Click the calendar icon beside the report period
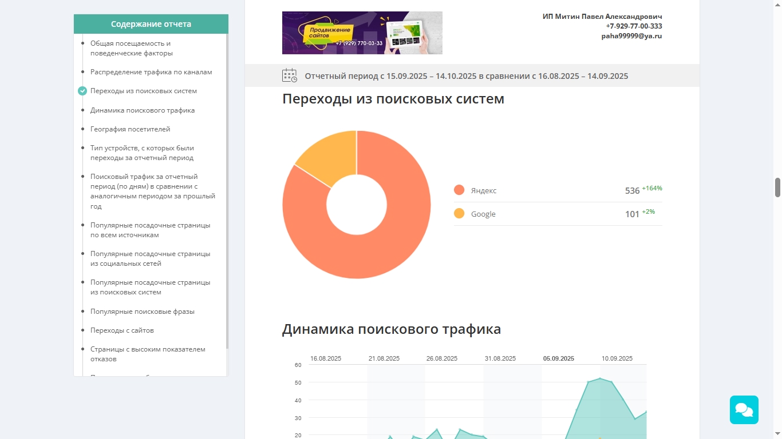The width and height of the screenshot is (782, 439). pos(290,75)
